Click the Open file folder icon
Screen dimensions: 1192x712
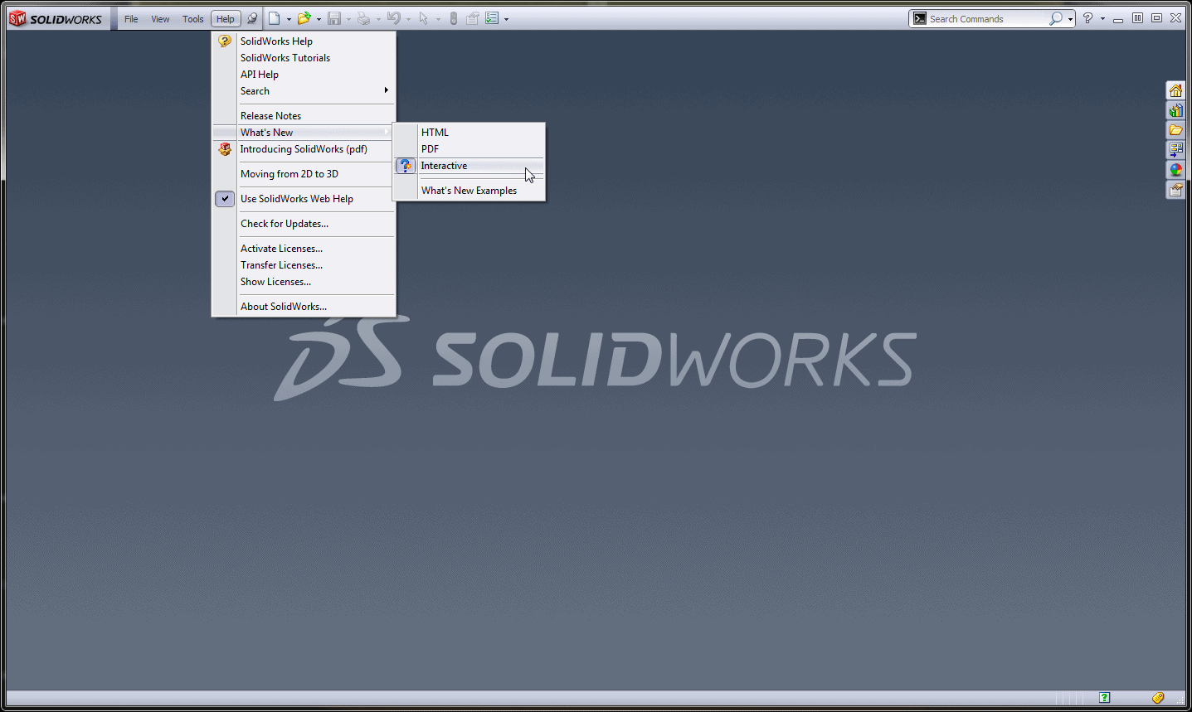point(304,18)
